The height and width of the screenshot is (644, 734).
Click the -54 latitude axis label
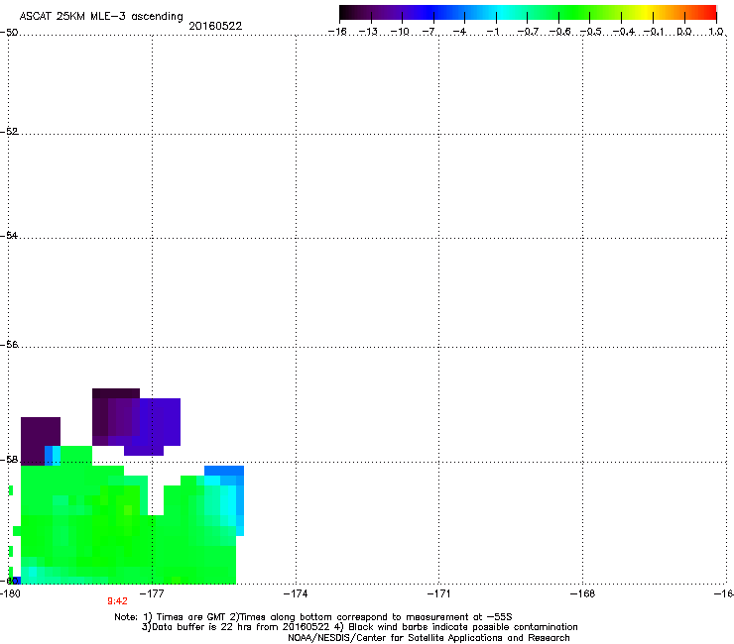point(9,235)
